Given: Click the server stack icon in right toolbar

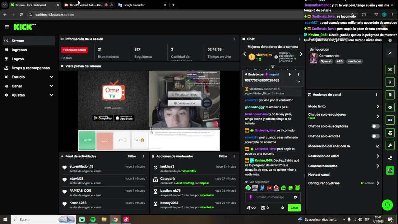Looking at the screenshot, I should [x=390, y=133].
